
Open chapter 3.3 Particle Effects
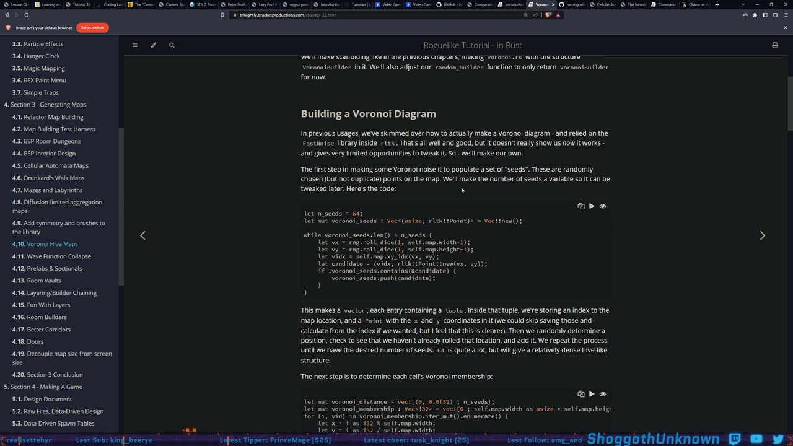coord(38,44)
